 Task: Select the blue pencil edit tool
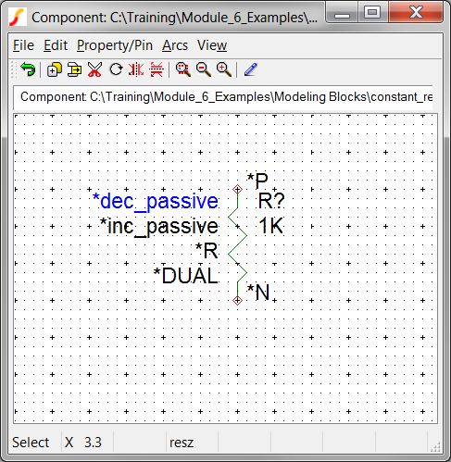[x=251, y=69]
